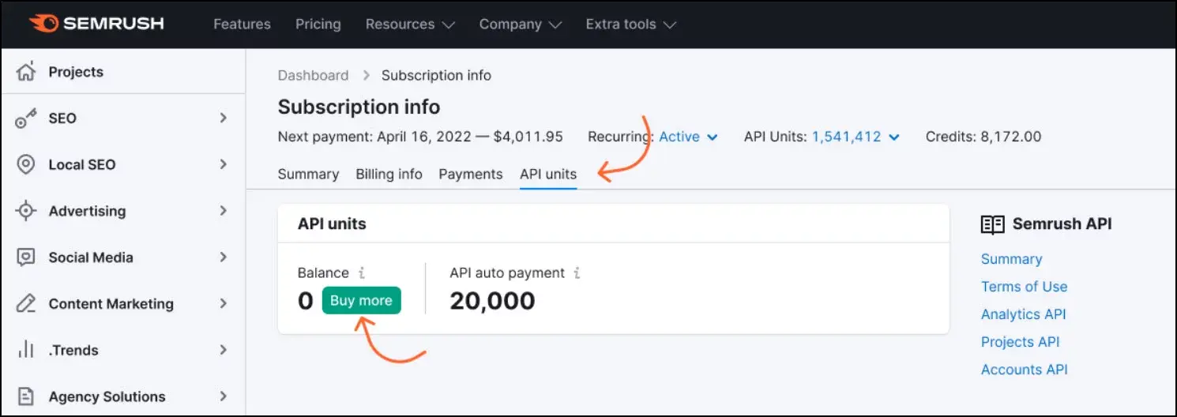Click the Credits: 8,172.00 text
Viewport: 1177px width, 417px height.
(983, 137)
